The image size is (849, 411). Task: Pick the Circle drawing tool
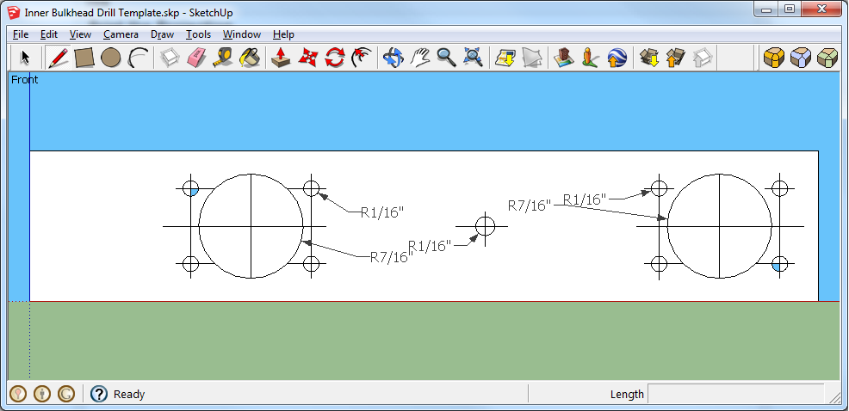point(110,58)
